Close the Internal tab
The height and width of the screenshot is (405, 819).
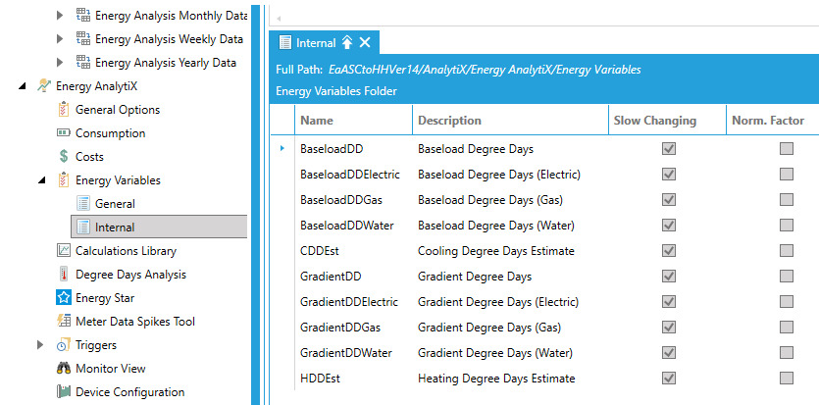[365, 42]
